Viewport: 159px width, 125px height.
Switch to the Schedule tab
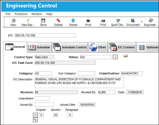39,47
